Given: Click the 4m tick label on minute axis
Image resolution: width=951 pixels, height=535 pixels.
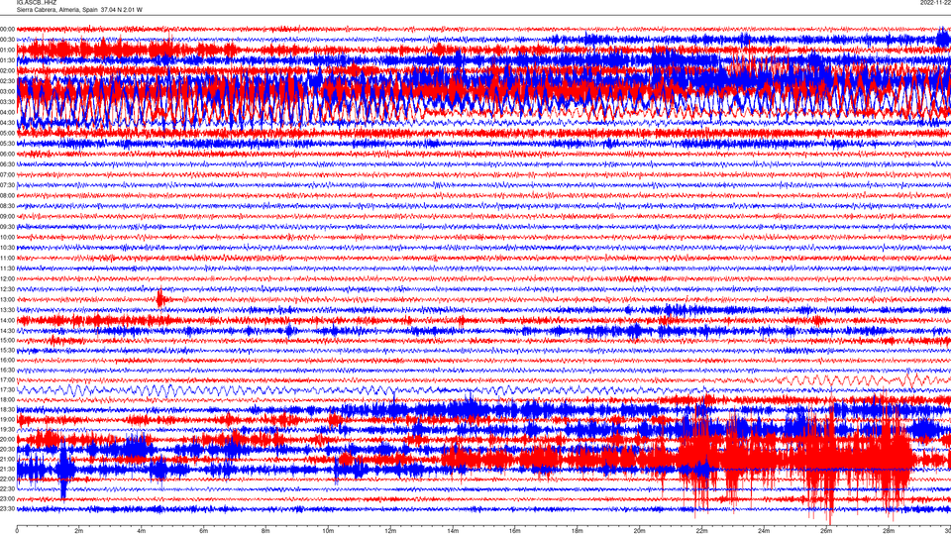Looking at the screenshot, I should [142, 531].
